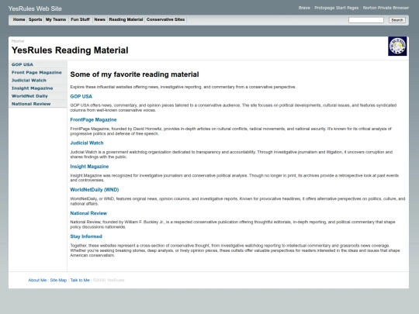Click the Search button
419x314 pixels.
397,20
